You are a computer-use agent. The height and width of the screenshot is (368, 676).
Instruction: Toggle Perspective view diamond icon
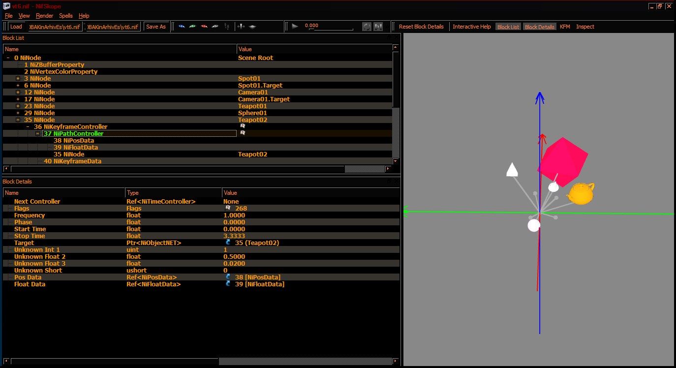(x=252, y=27)
